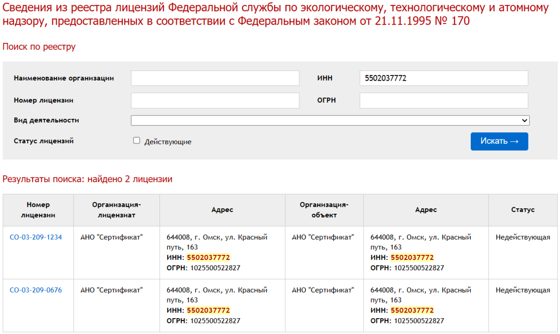Image resolution: width=560 pixels, height=334 pixels.
Task: Click the Статус column header
Action: point(523,210)
